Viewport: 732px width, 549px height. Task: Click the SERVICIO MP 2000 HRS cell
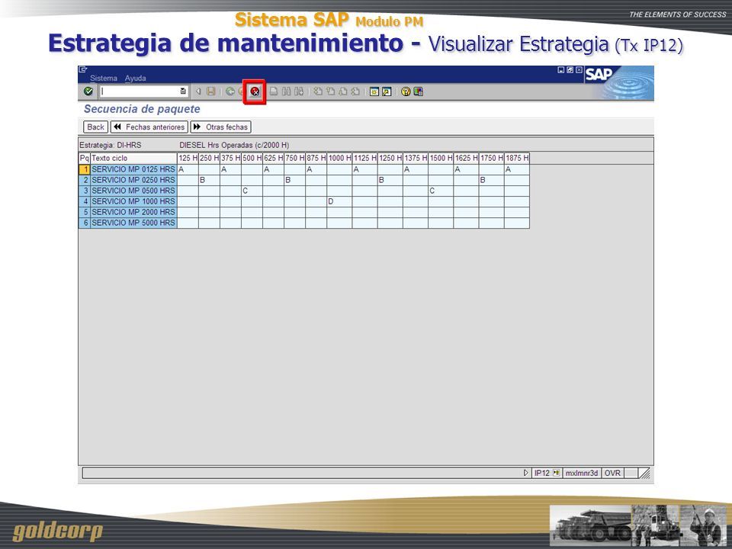pyautogui.click(x=133, y=213)
